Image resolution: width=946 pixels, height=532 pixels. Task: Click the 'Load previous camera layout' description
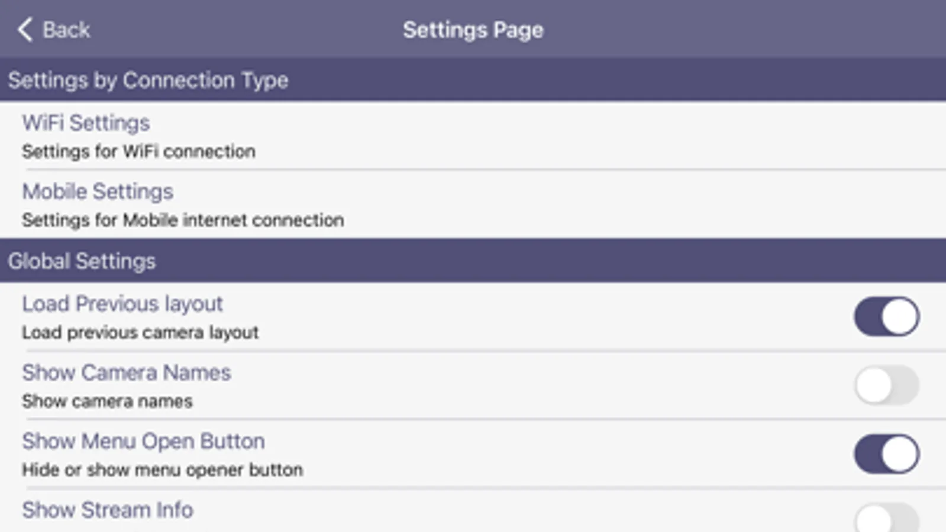pyautogui.click(x=140, y=332)
